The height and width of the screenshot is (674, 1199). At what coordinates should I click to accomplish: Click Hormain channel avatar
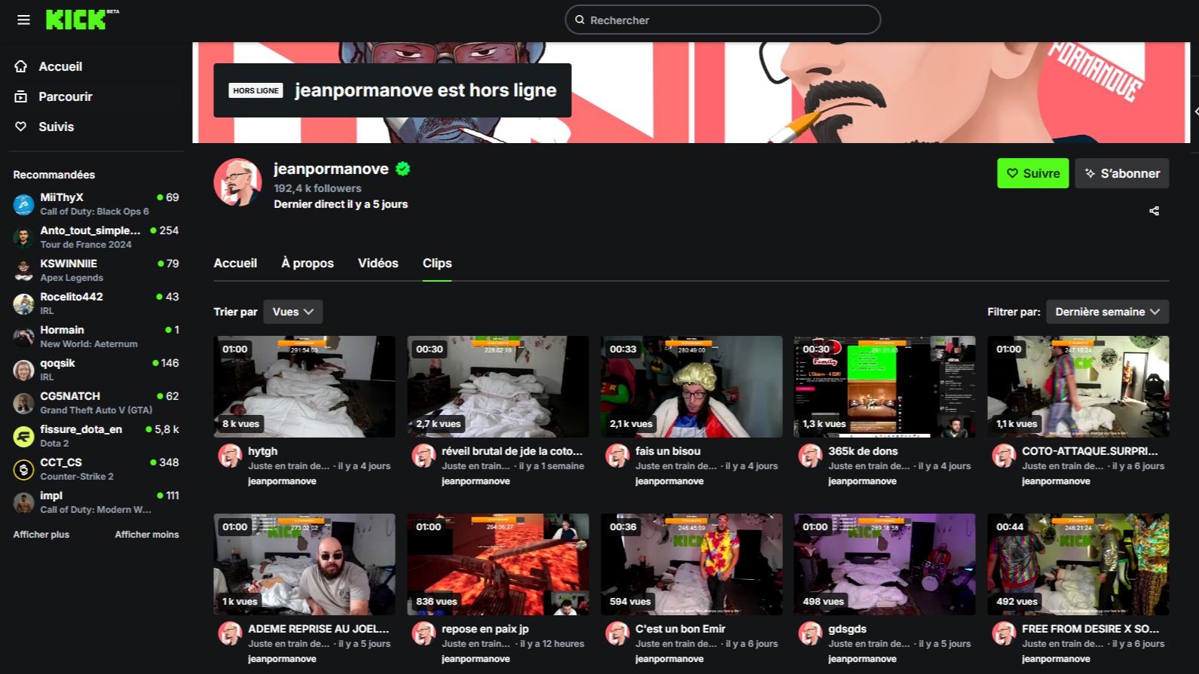[x=24, y=337]
